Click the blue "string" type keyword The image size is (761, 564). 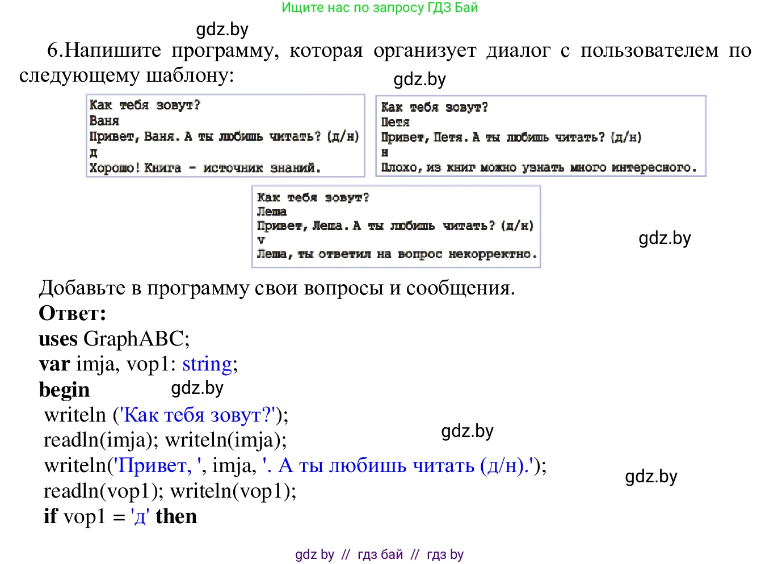207,364
